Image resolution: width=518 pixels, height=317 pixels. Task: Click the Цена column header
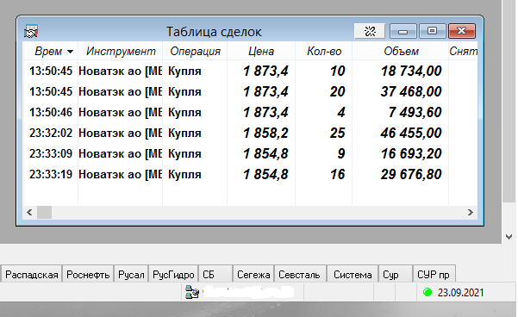click(261, 51)
